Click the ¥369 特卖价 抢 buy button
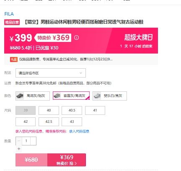This screenshot has width=181, height=171. click(x=67, y=160)
